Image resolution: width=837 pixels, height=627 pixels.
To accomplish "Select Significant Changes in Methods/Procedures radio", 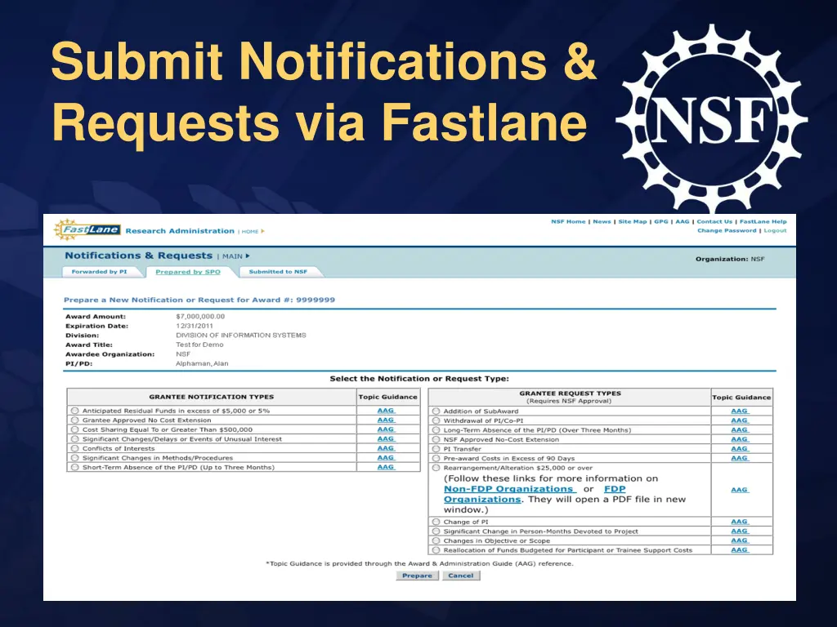I will coord(74,458).
